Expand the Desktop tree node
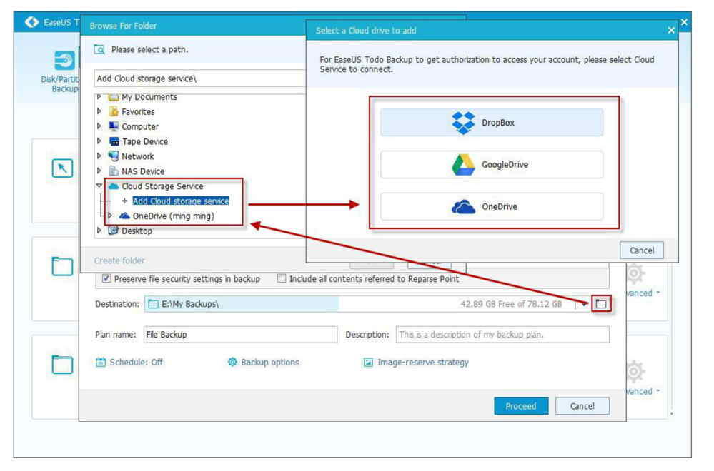This screenshot has height=471, width=714. 99,231
